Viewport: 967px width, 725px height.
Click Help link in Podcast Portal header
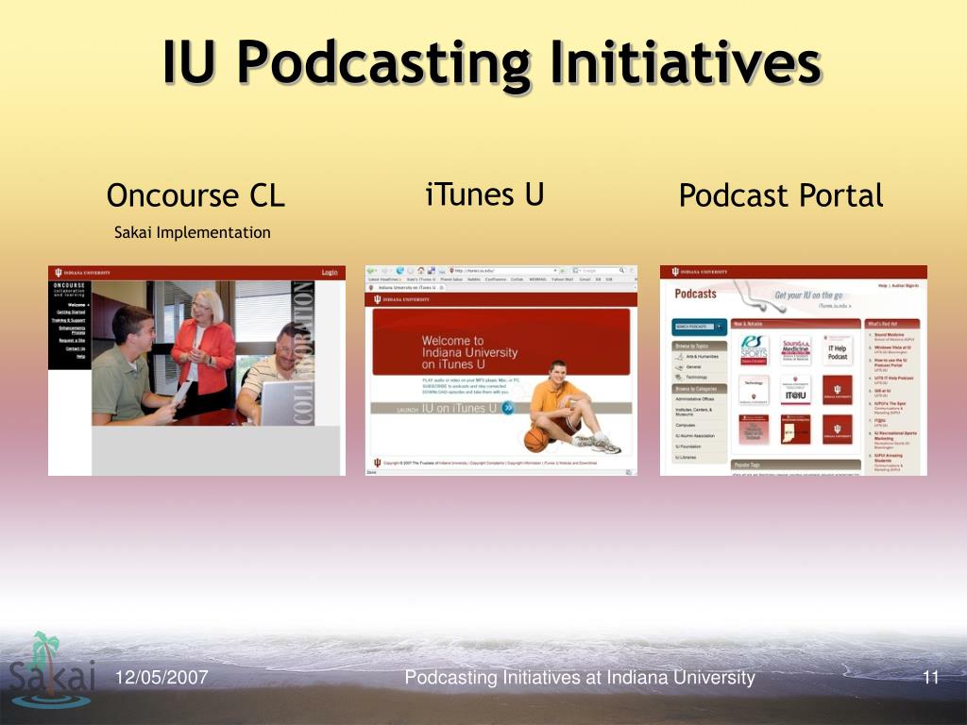coord(883,285)
